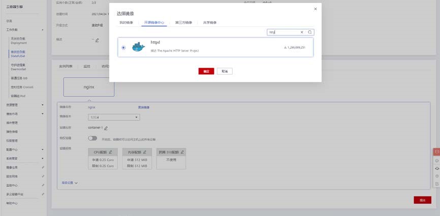
Task: Open 总览 in the sidebar
Action: coord(9,21)
